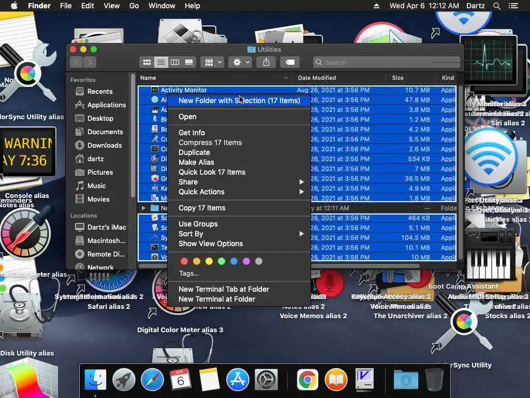Select the Activity Monitor row
This screenshot has width=530, height=398.
coord(297,90)
